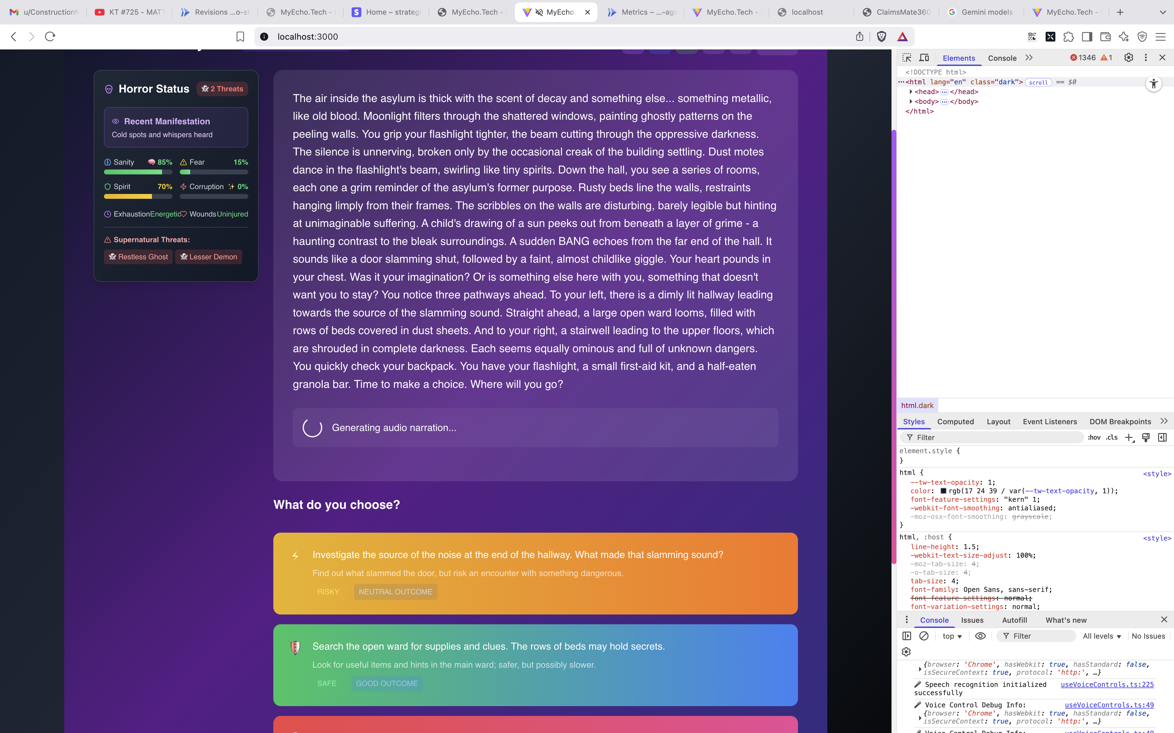Click the new style rule plus icon
Image resolution: width=1174 pixels, height=733 pixels.
[1129, 438]
